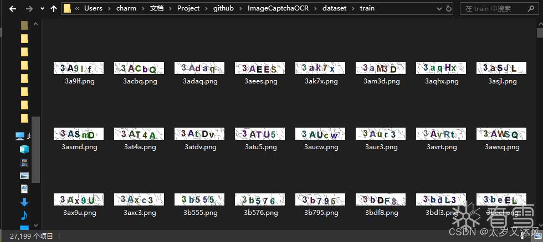
Task: Select the 3adaq.png thumbnail
Action: click(199, 68)
